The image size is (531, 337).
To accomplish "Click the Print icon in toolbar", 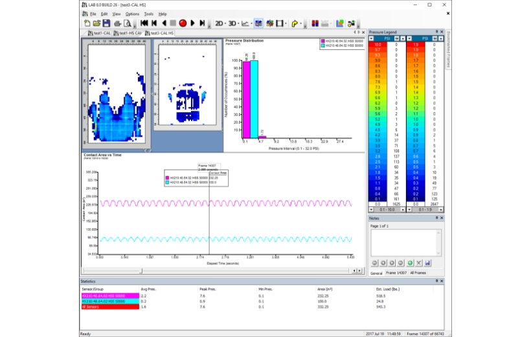I will (117, 23).
